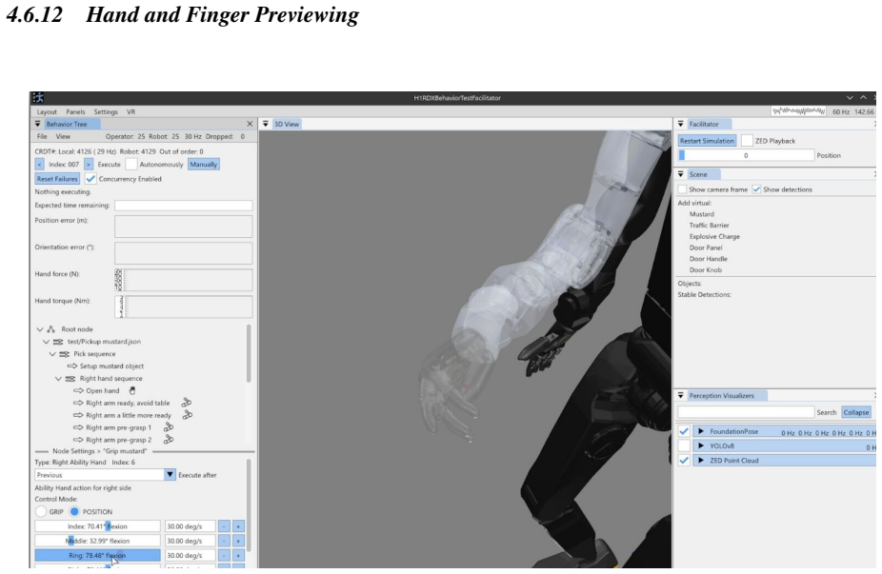Click arm icon beside Right arm pre-grasp 1
The width and height of the screenshot is (882, 574).
pos(169,427)
